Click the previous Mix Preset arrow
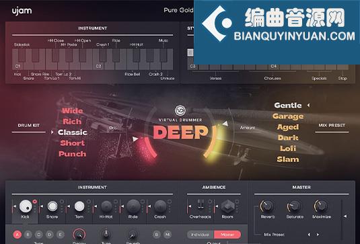Viewport: 360px width, 244px height. pyautogui.click(x=309, y=235)
